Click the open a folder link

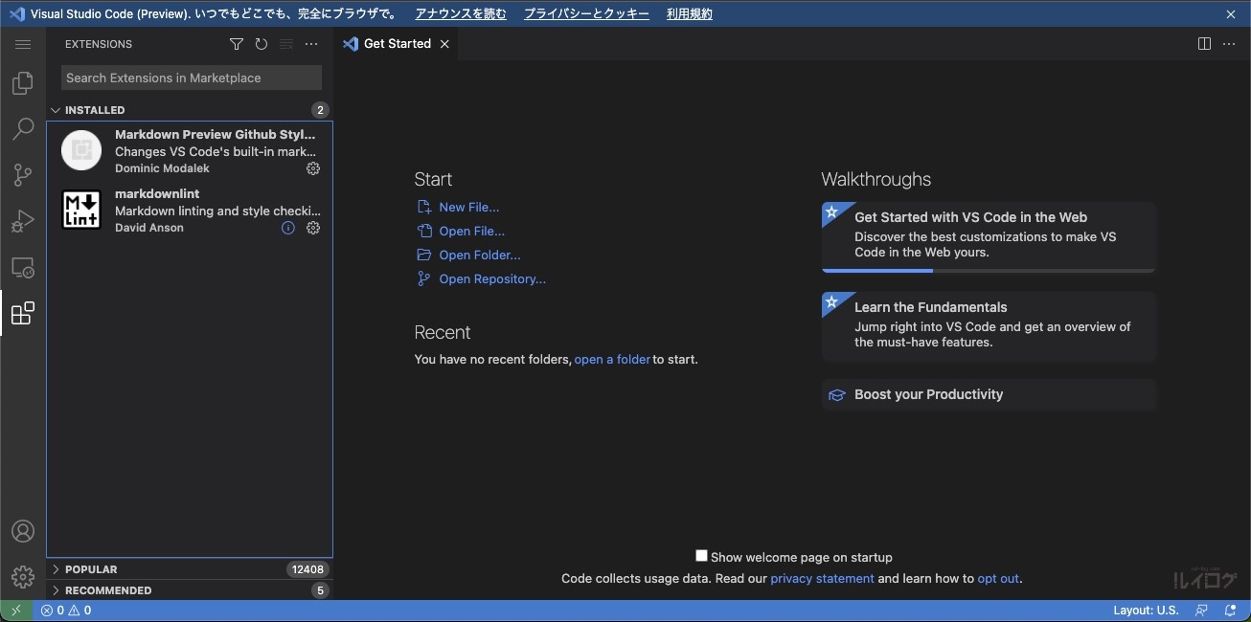pos(612,359)
